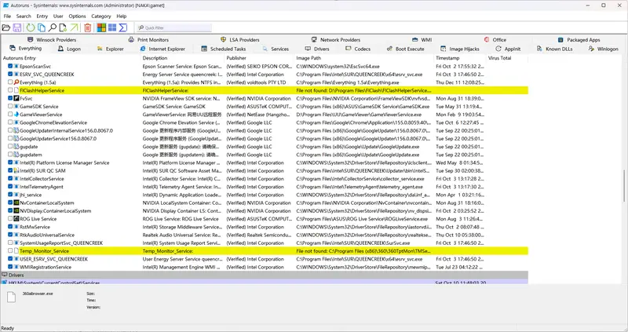Click the red Delete trash icon
The image size is (628, 332).
88,27
